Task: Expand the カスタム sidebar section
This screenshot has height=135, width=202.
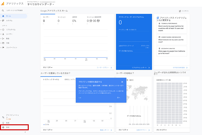Action: click(x=1, y=20)
